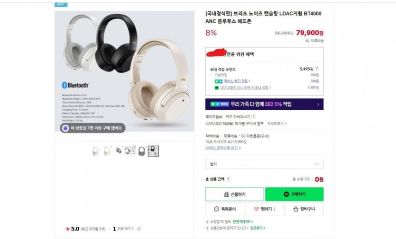Expand 네이버페이 머니 결제 시 최대 적립 details
396x239 pixels.
click(x=245, y=87)
